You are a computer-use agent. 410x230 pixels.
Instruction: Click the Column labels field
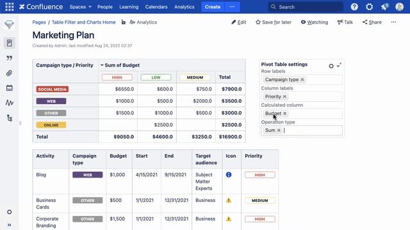click(x=302, y=96)
